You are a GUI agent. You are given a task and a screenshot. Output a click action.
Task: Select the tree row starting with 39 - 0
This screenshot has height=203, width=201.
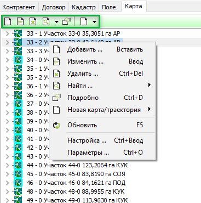click(38, 121)
